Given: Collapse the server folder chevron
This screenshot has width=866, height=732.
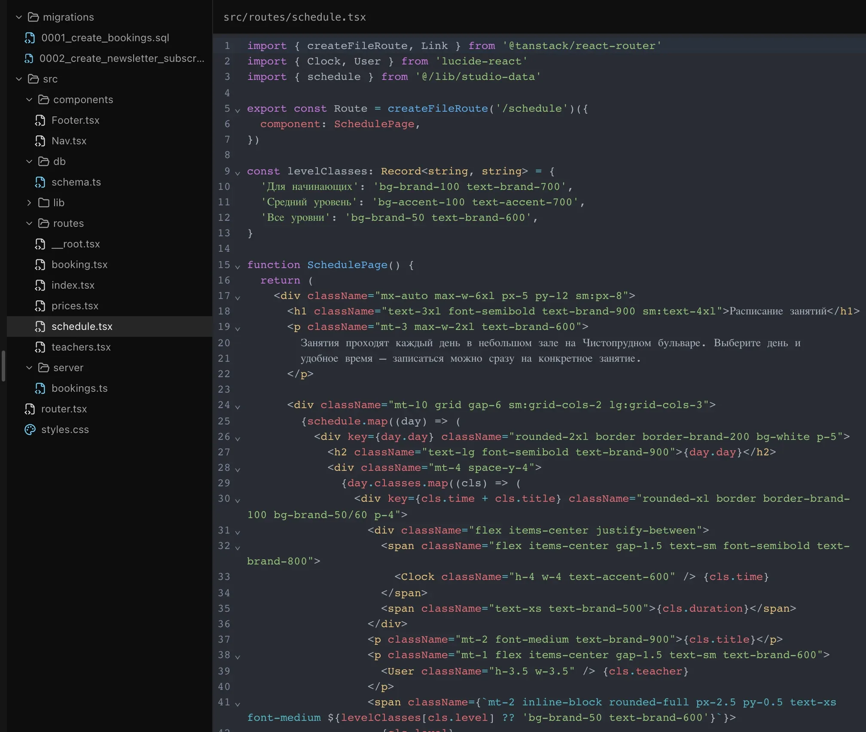Looking at the screenshot, I should coord(29,368).
